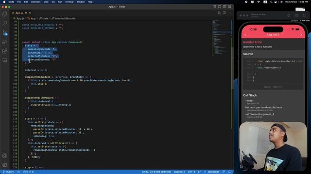Open the Go menu
This screenshot has width=311, height=174.
53,2
